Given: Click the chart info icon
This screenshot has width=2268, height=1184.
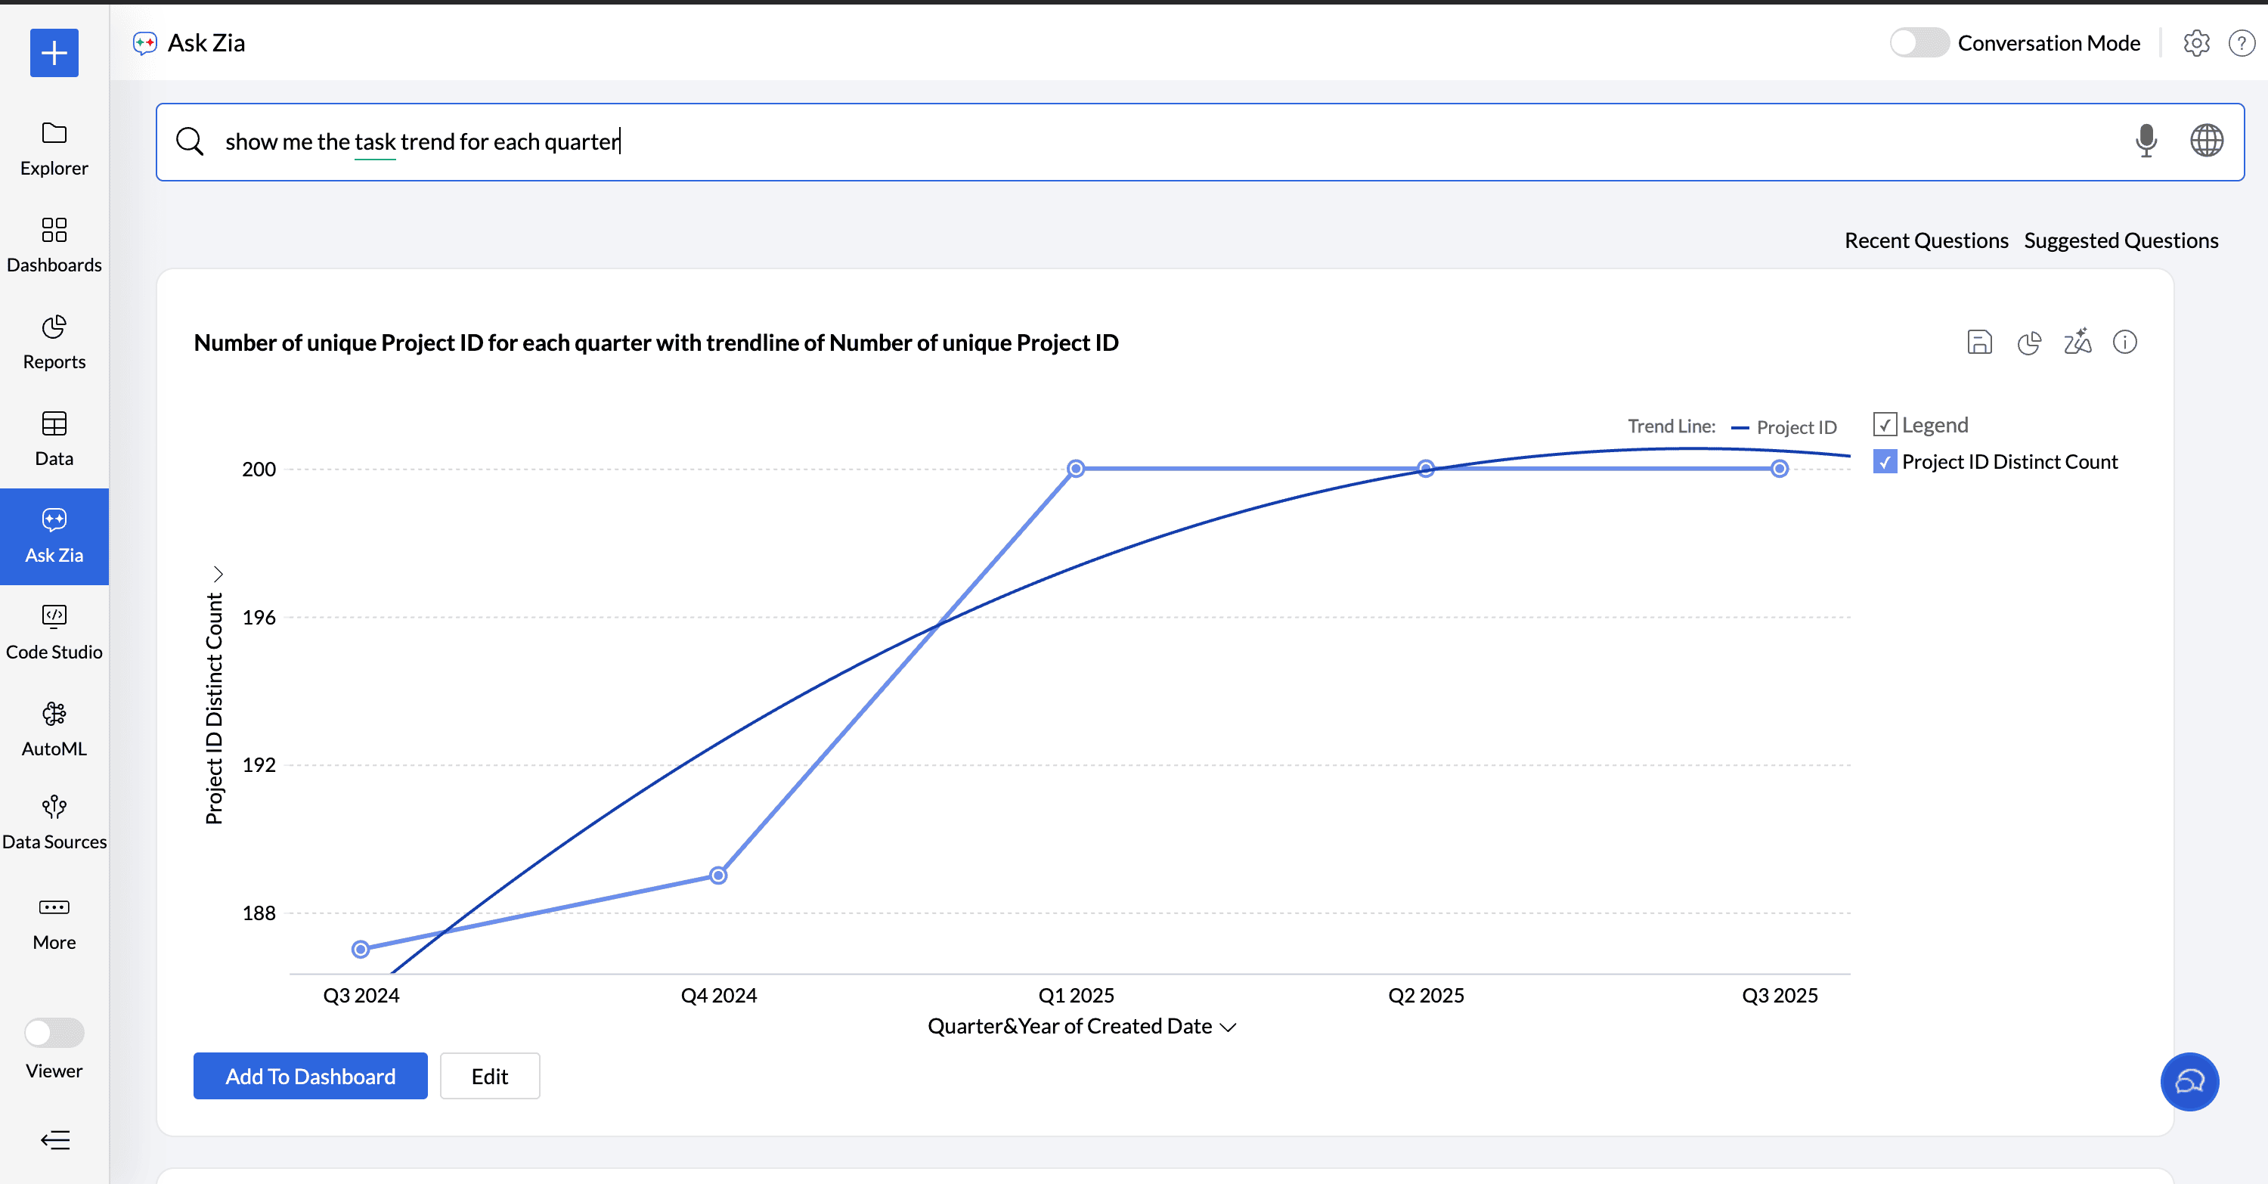Looking at the screenshot, I should click(x=2124, y=342).
